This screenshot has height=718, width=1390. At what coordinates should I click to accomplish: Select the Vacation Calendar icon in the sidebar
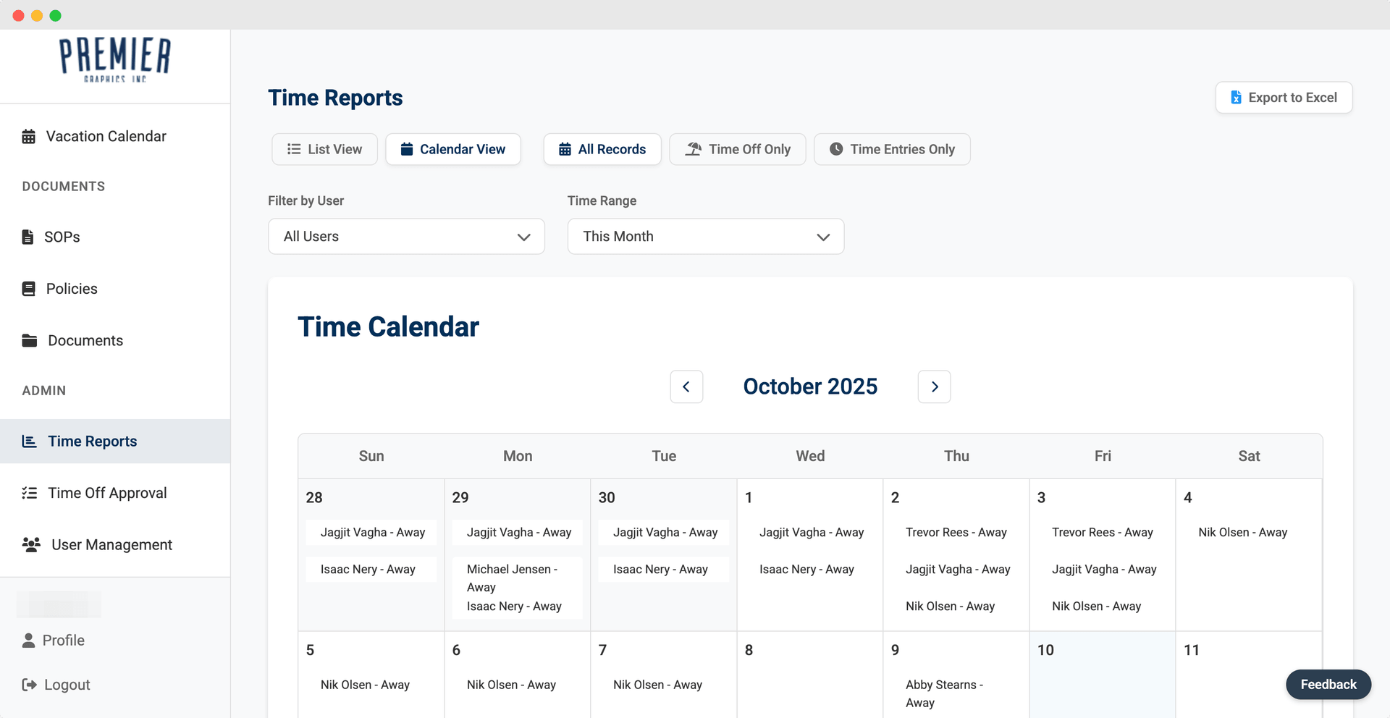29,136
